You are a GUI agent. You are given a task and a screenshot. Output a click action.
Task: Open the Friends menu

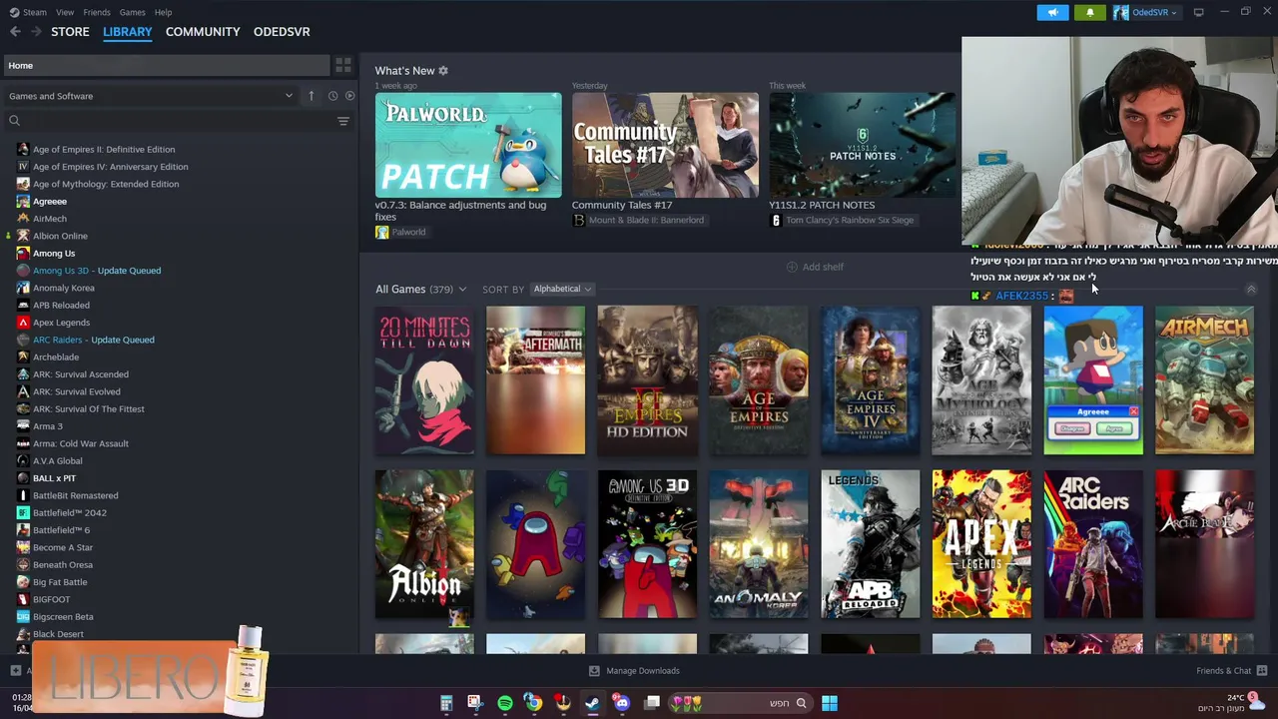97,12
